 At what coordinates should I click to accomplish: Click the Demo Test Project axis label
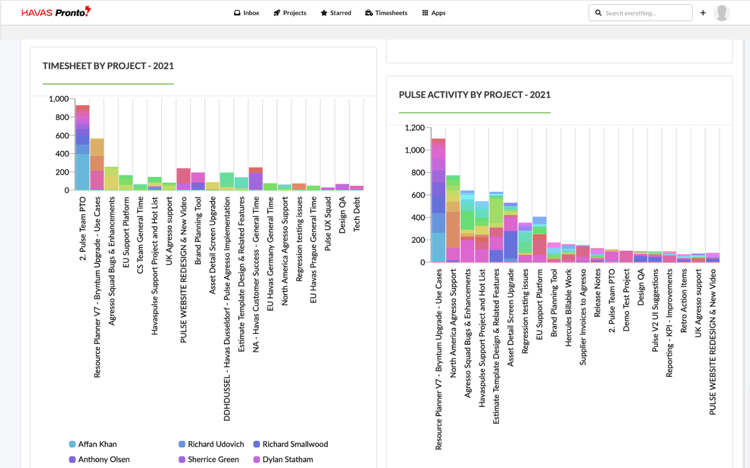point(626,300)
